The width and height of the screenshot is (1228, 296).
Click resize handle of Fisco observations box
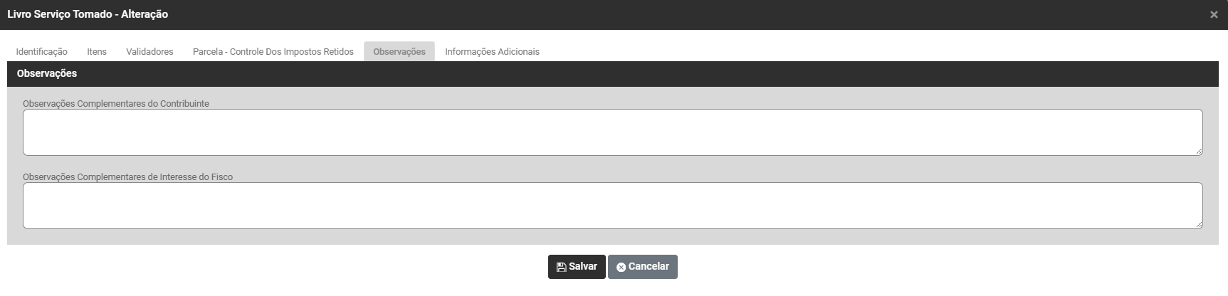point(1199,225)
